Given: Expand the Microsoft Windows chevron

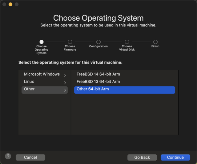Looking at the screenshot, I should coord(65,75).
